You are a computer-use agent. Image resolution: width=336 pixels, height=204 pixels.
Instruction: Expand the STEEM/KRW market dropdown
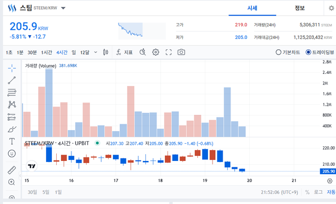pos(63,8)
